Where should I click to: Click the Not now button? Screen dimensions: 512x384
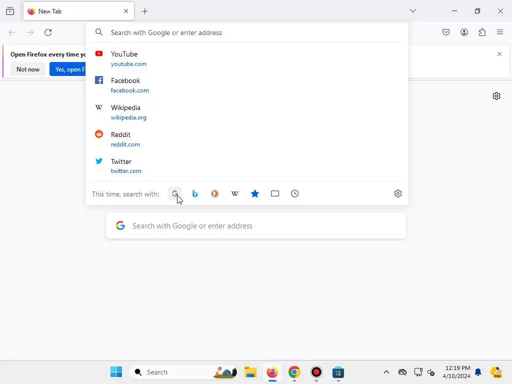tap(28, 69)
